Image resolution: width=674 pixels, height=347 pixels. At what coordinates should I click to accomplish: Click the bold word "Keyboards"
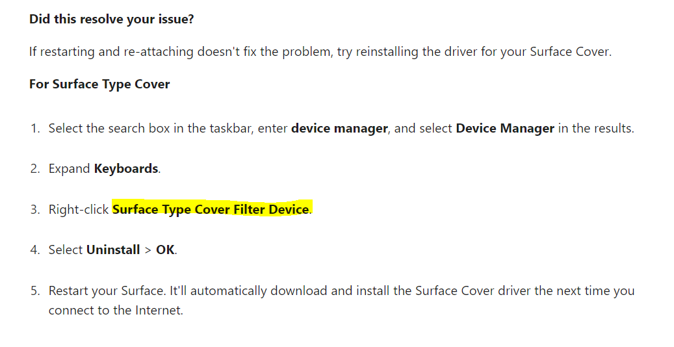click(x=126, y=168)
